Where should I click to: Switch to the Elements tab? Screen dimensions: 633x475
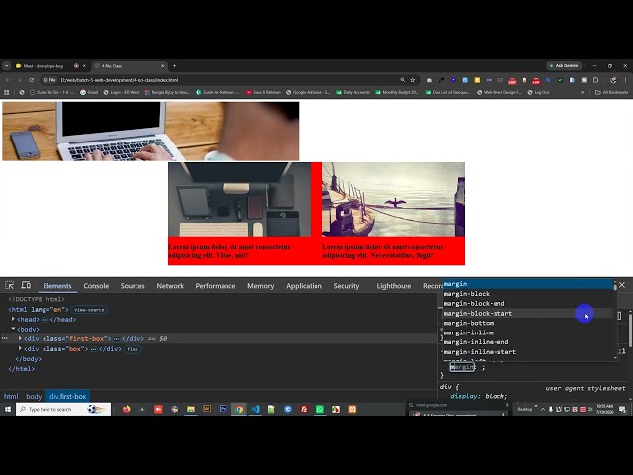[57, 286]
